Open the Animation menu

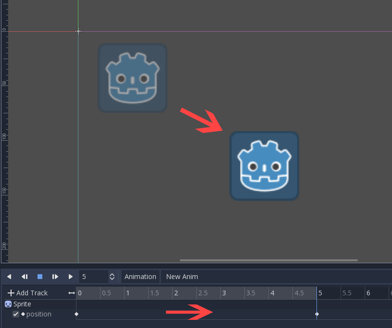[x=140, y=276]
